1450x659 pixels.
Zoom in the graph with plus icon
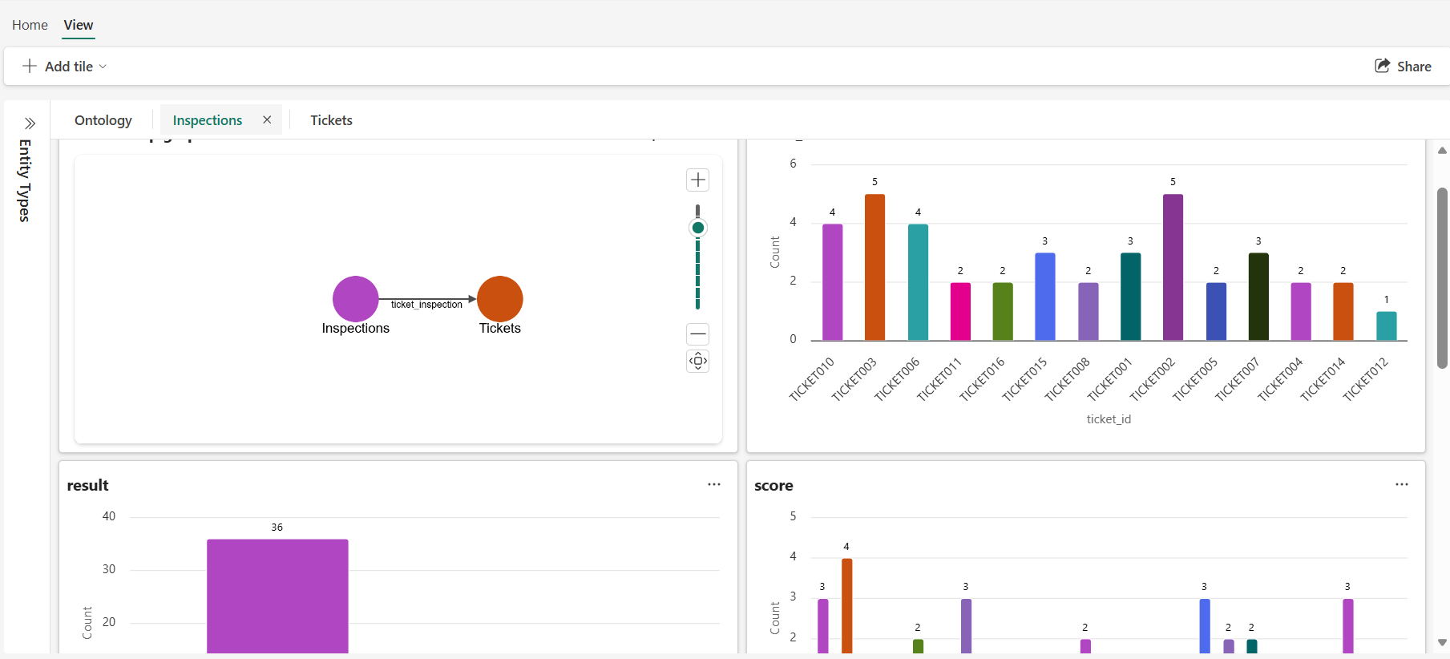[x=698, y=180]
